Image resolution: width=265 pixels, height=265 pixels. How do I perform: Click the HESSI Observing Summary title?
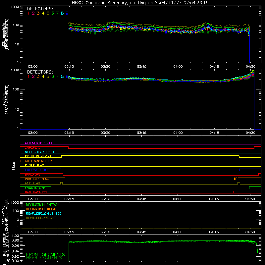click(140, 3)
